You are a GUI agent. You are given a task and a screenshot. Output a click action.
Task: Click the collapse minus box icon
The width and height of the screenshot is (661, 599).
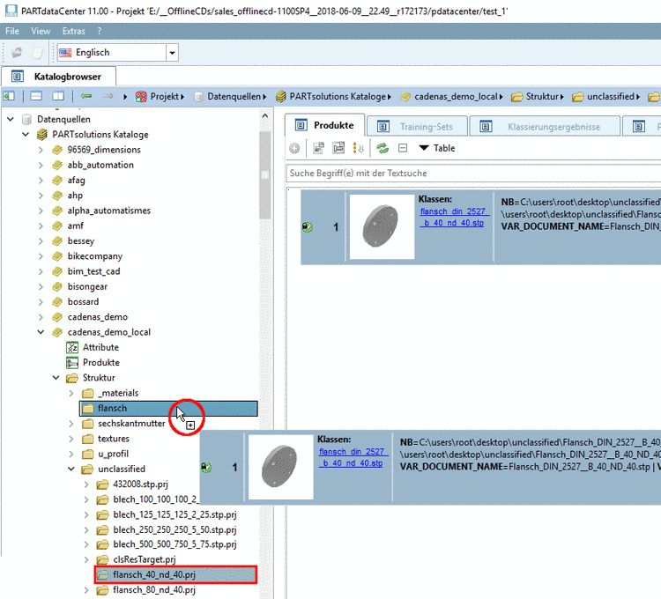pos(403,148)
